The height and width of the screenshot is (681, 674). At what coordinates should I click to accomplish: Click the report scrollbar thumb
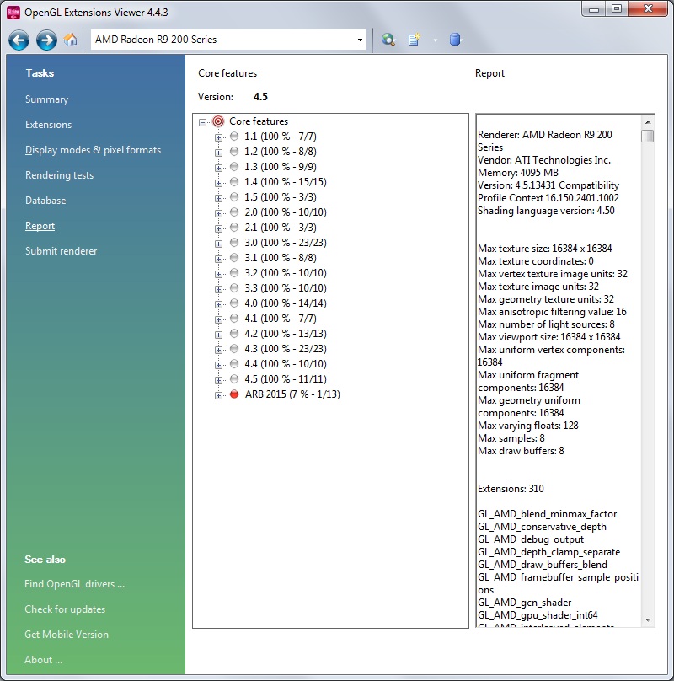coord(648,136)
